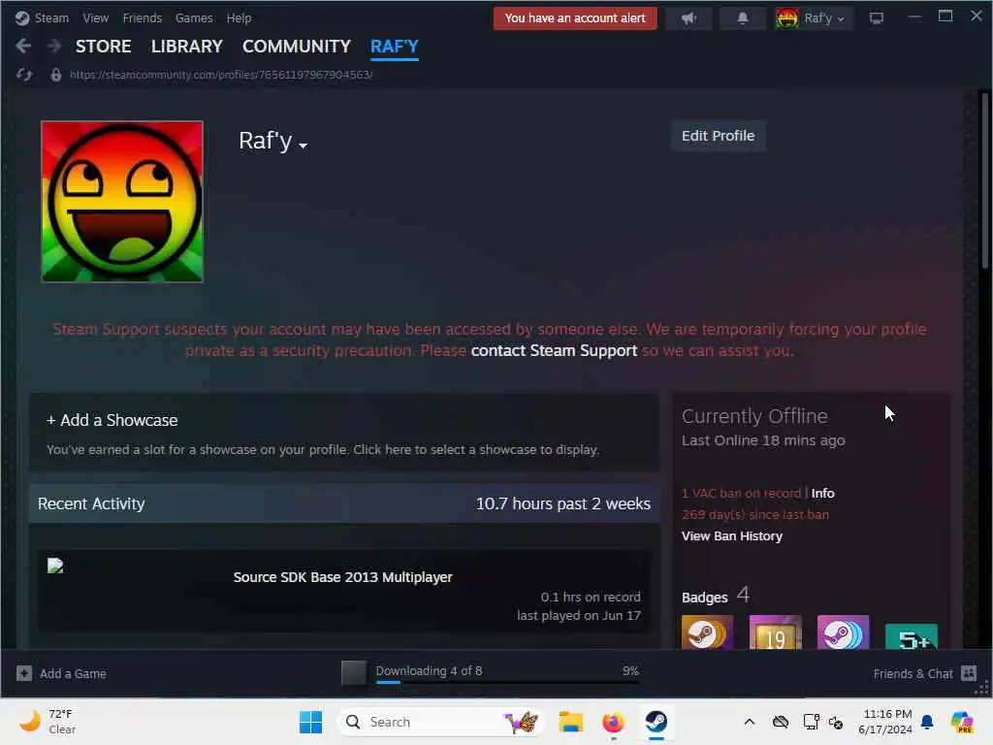The image size is (993, 745).
Task: Click the Source SDK Base game image
Action: tap(55, 566)
